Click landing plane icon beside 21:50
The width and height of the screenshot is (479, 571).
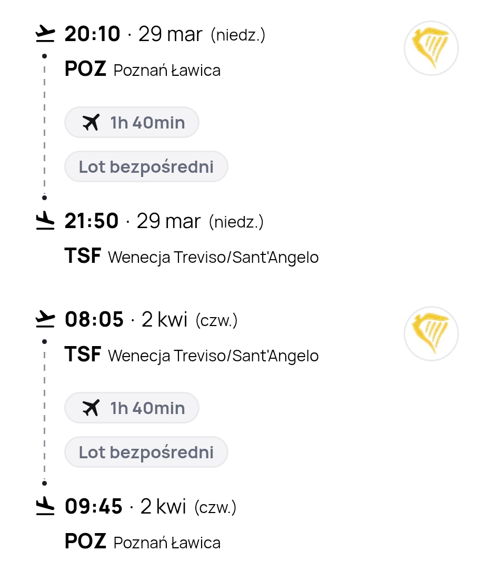pyautogui.click(x=45, y=222)
